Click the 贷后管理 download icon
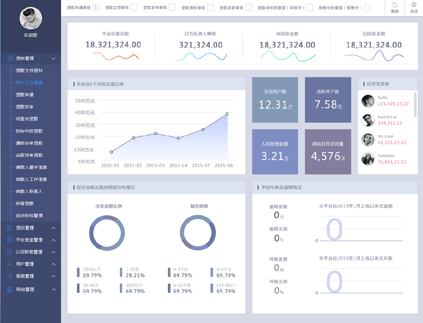Image resolution: width=423 pixels, height=323 pixels. [x=10, y=228]
